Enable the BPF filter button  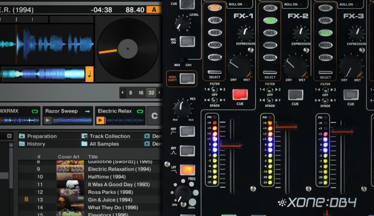tap(187, 151)
